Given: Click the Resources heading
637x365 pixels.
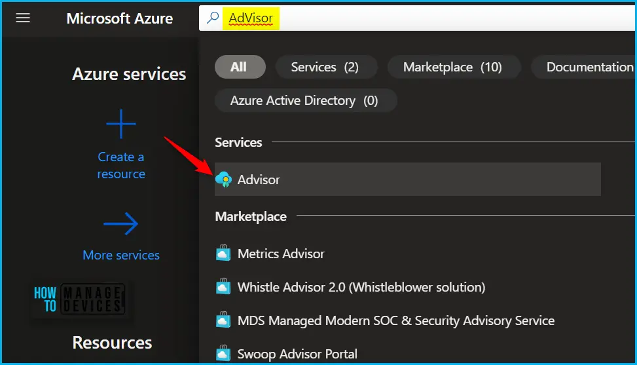Looking at the screenshot, I should point(112,343).
